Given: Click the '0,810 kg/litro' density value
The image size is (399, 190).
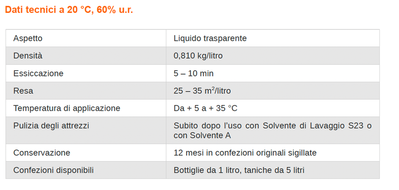Looking at the screenshot, I should click(x=198, y=56).
